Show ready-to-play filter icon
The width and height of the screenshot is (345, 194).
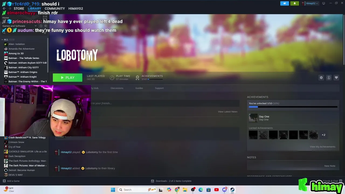click(x=45, y=26)
